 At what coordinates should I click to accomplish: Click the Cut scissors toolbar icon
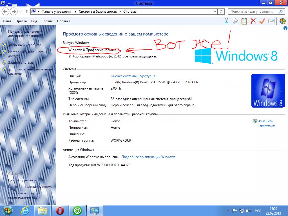226,21
